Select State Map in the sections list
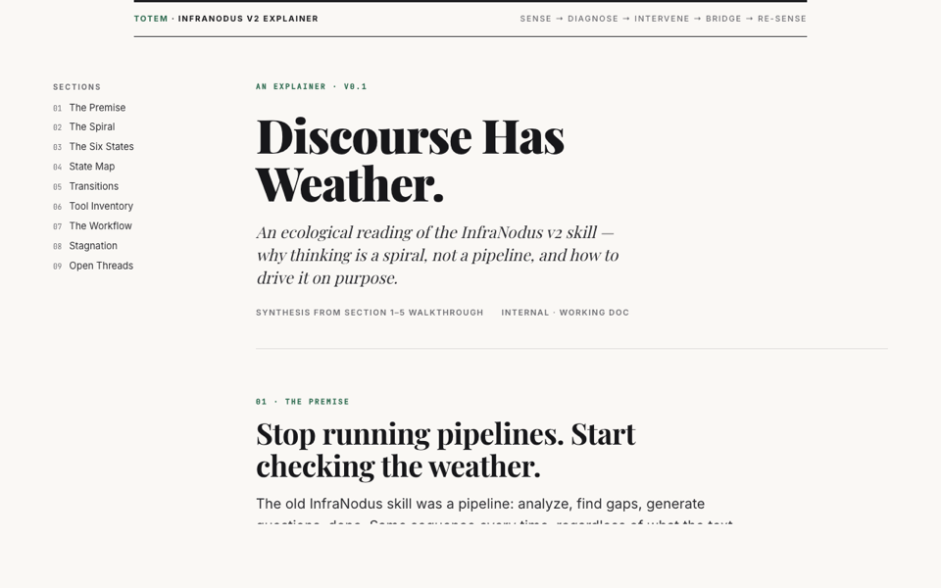The height and width of the screenshot is (588, 941). point(91,167)
